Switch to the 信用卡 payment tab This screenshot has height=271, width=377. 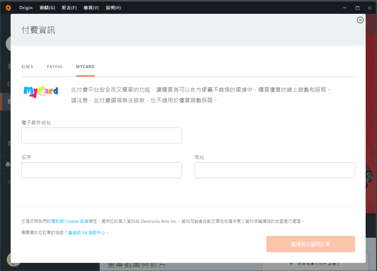pos(28,67)
